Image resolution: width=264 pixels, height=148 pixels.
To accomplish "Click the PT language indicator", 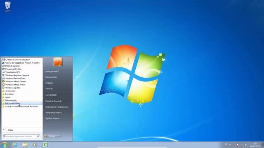I will pyautogui.click(x=226, y=144).
